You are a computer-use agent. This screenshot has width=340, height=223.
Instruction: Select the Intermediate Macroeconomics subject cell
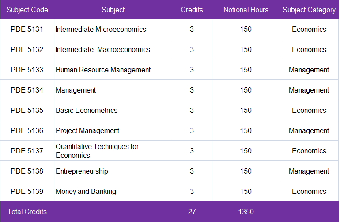pyautogui.click(x=102, y=50)
